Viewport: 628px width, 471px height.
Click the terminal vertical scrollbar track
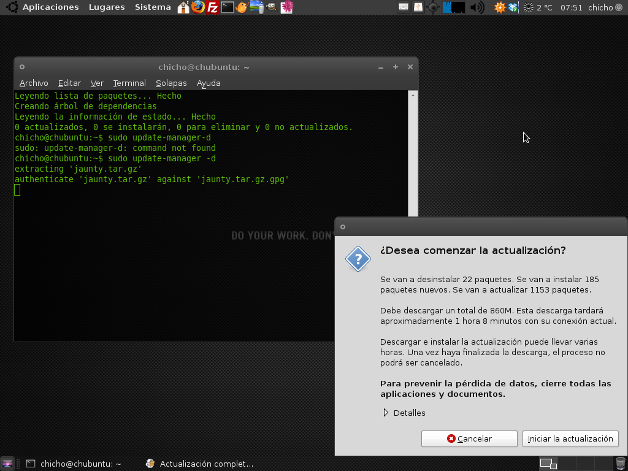(x=413, y=158)
